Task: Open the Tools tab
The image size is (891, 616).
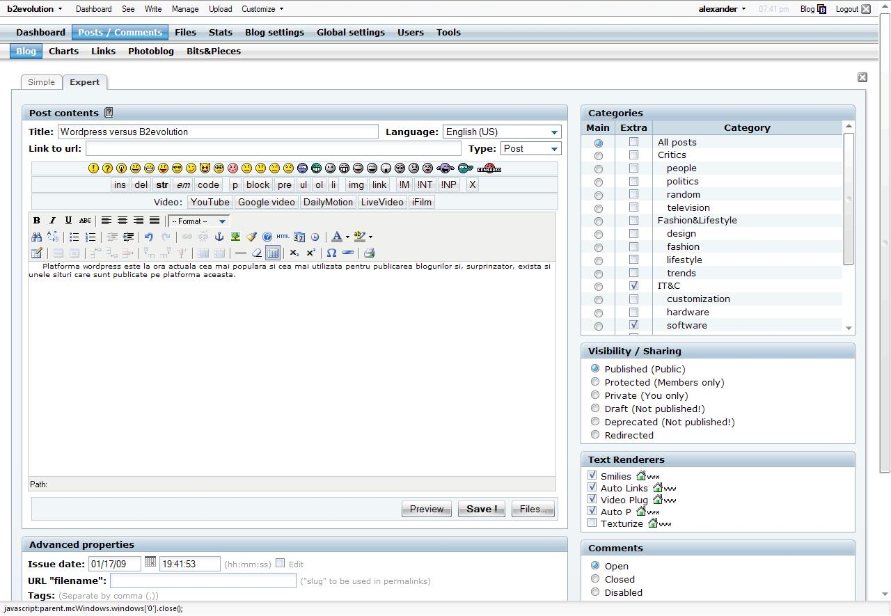Action: click(448, 32)
